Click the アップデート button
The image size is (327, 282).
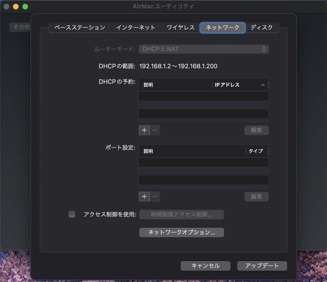point(262,266)
